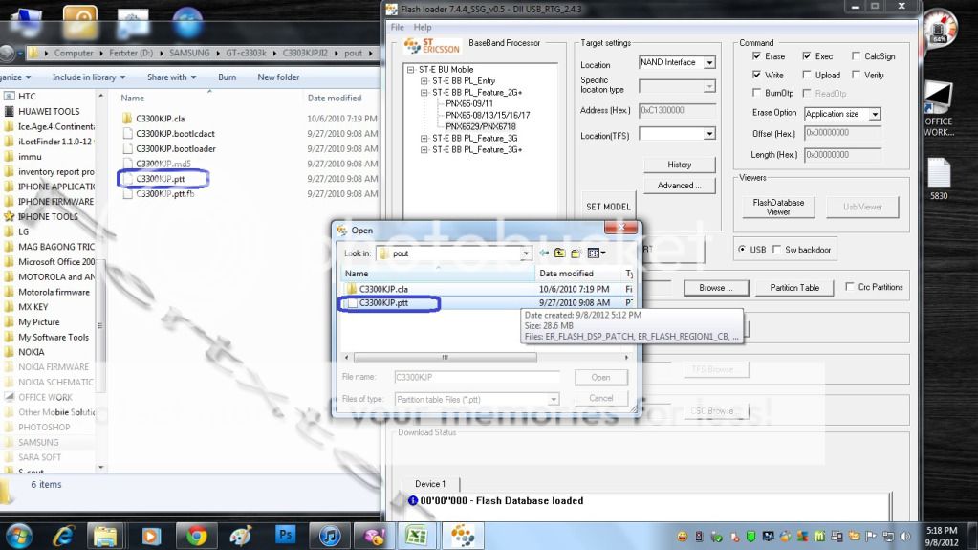Image resolution: width=978 pixels, height=550 pixels.
Task: Expand the ST-E BB PL_Feature_3G tree node
Action: click(424, 139)
